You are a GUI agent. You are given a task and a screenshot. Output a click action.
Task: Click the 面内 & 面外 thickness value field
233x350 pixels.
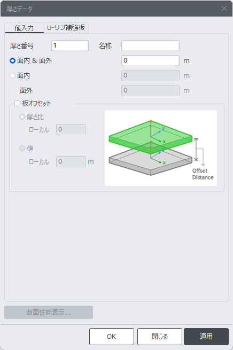tap(150, 61)
